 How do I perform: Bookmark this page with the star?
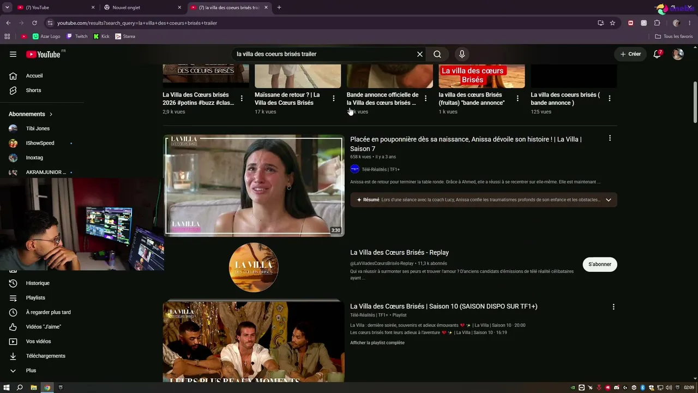pos(612,23)
